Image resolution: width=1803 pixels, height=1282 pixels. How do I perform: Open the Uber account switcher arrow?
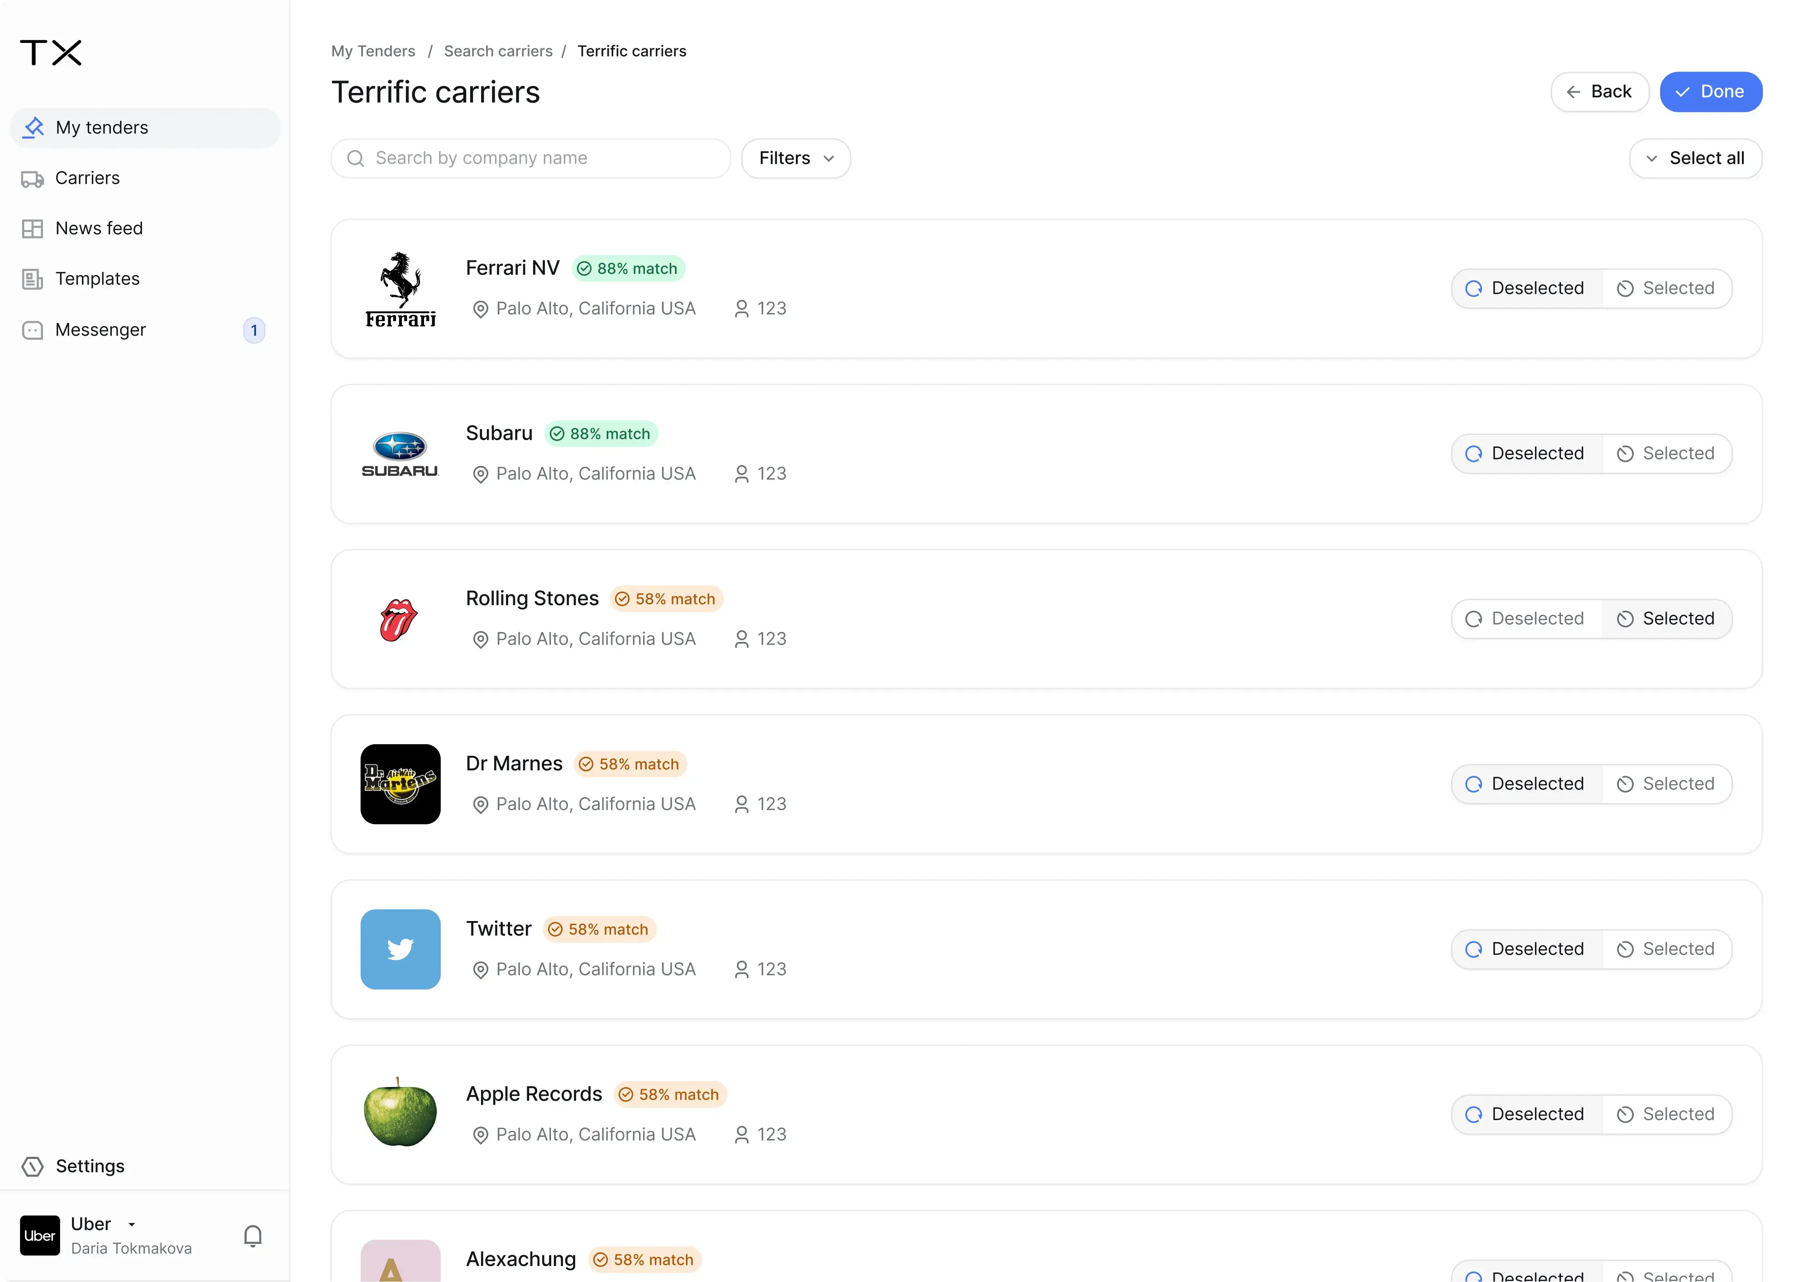pyautogui.click(x=132, y=1225)
